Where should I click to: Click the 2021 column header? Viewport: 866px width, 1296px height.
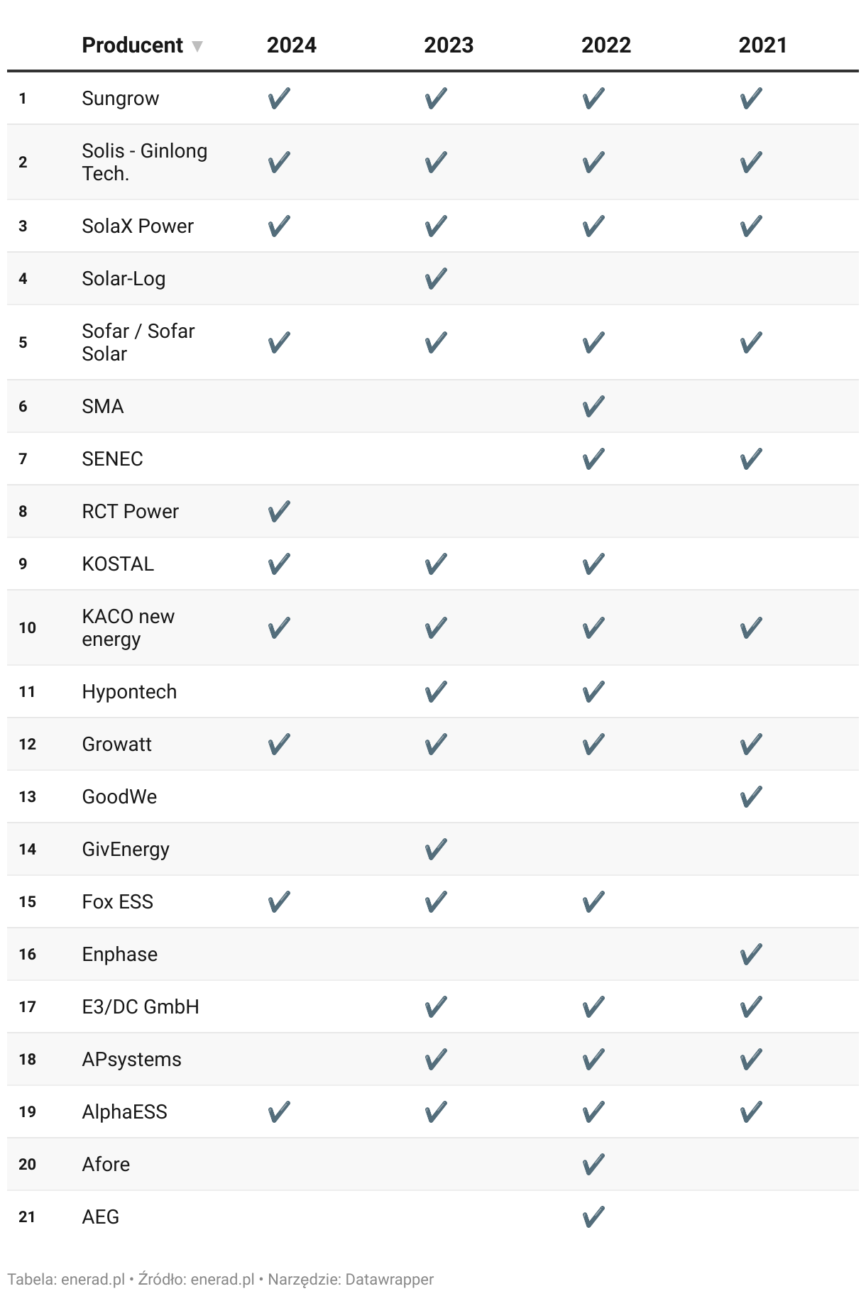tap(762, 45)
